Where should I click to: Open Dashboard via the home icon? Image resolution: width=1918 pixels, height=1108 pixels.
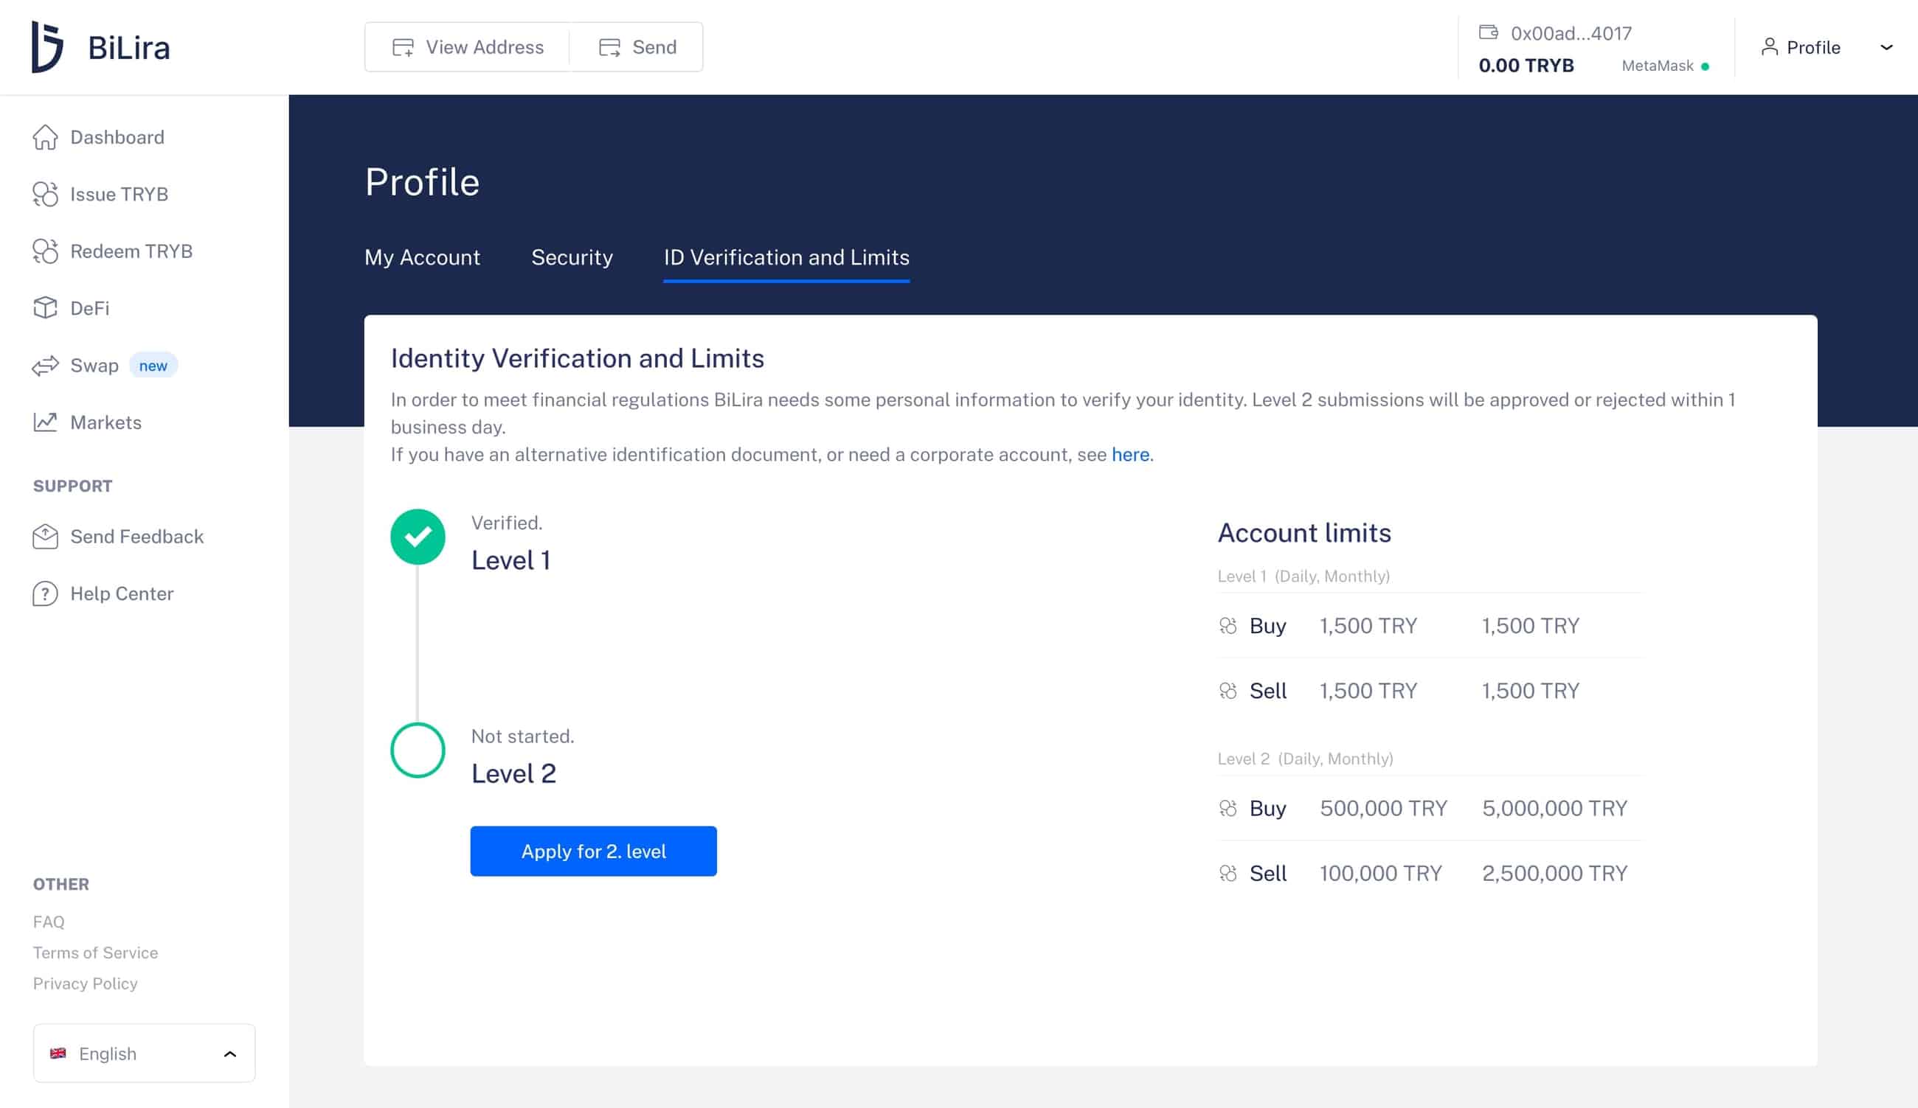click(x=46, y=137)
